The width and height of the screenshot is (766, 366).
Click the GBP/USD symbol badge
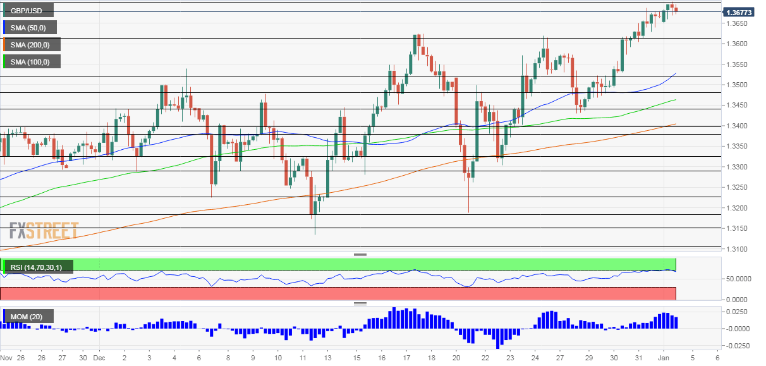point(29,10)
